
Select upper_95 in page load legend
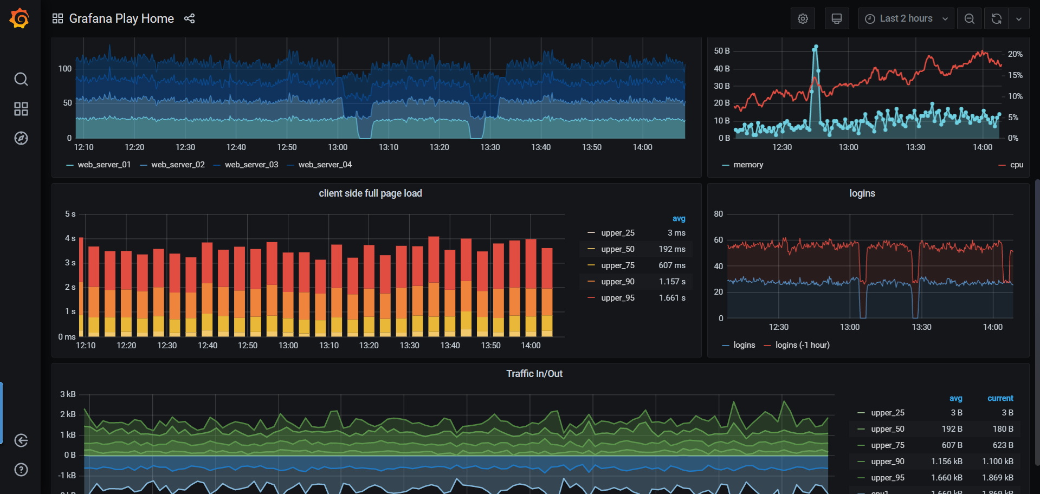(618, 297)
